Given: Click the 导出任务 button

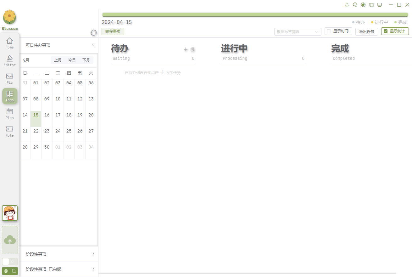Looking at the screenshot, I should (366, 32).
